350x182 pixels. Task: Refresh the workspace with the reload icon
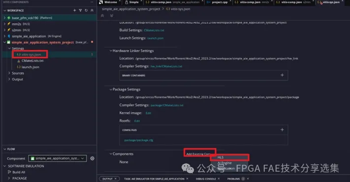(86, 10)
